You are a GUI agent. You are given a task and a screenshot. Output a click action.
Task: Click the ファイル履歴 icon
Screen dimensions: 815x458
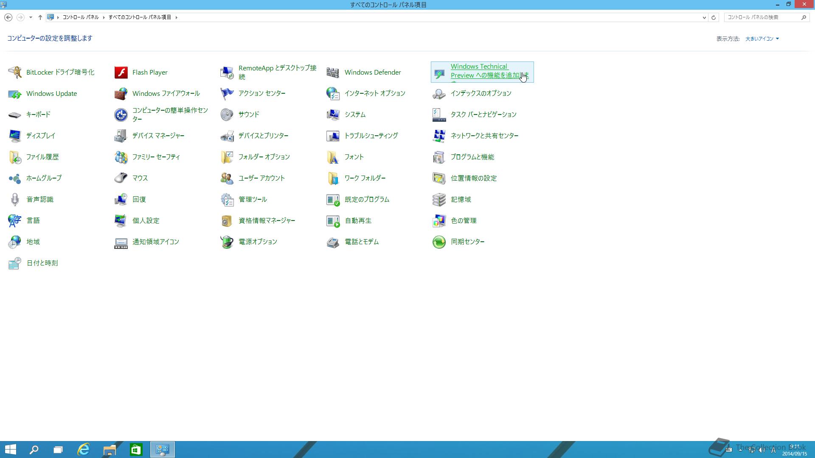[15, 157]
